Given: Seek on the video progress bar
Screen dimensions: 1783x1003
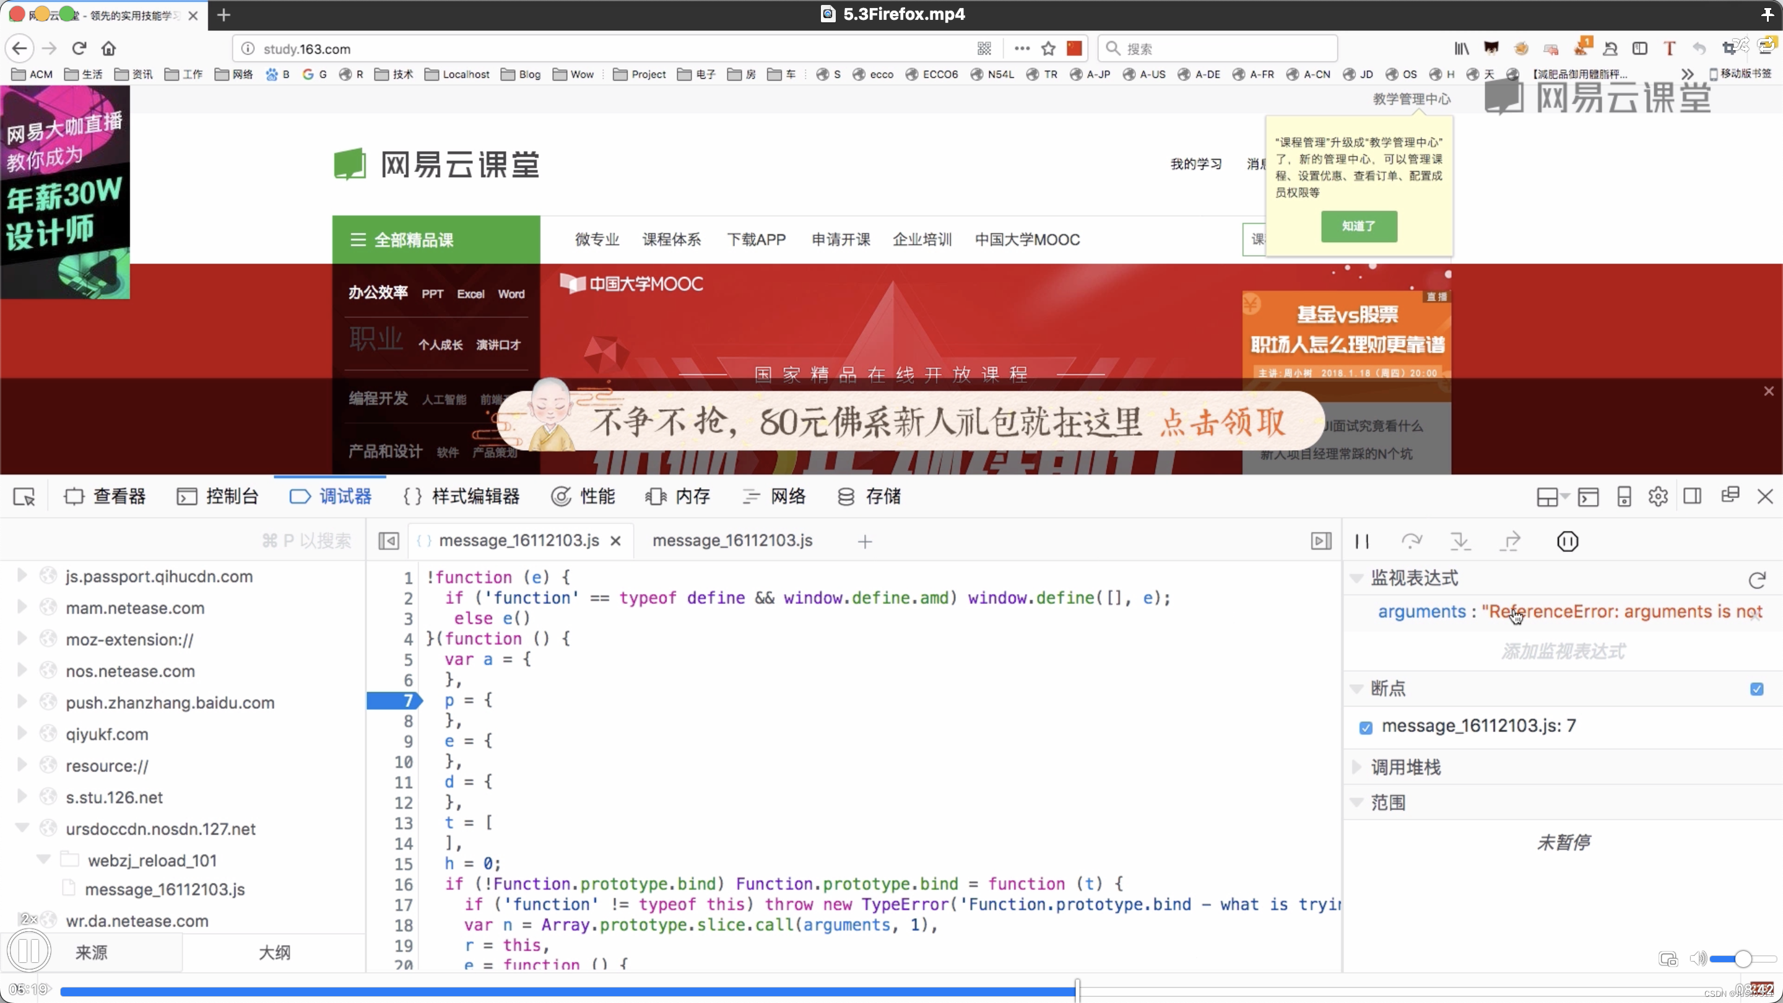Looking at the screenshot, I should (x=893, y=991).
